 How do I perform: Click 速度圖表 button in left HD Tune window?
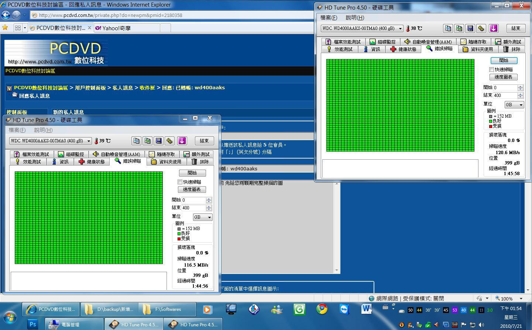click(x=192, y=190)
